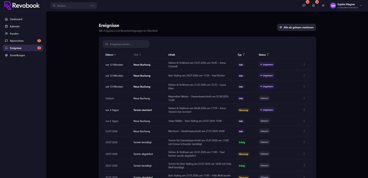Image resolution: width=368 pixels, height=178 pixels.
Task: Mark all as read with the eye button
Action: click(x=296, y=28)
